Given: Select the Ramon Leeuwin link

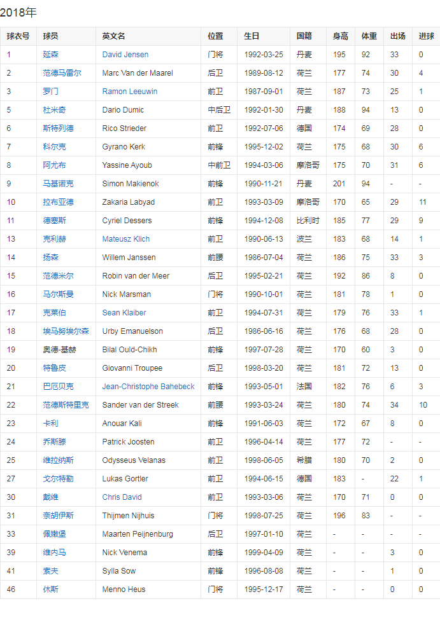Looking at the screenshot, I should click(x=129, y=92).
